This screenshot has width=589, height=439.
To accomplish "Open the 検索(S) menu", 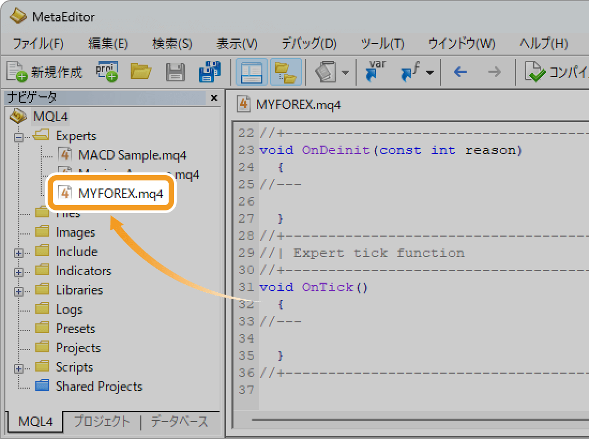I will pos(172,43).
